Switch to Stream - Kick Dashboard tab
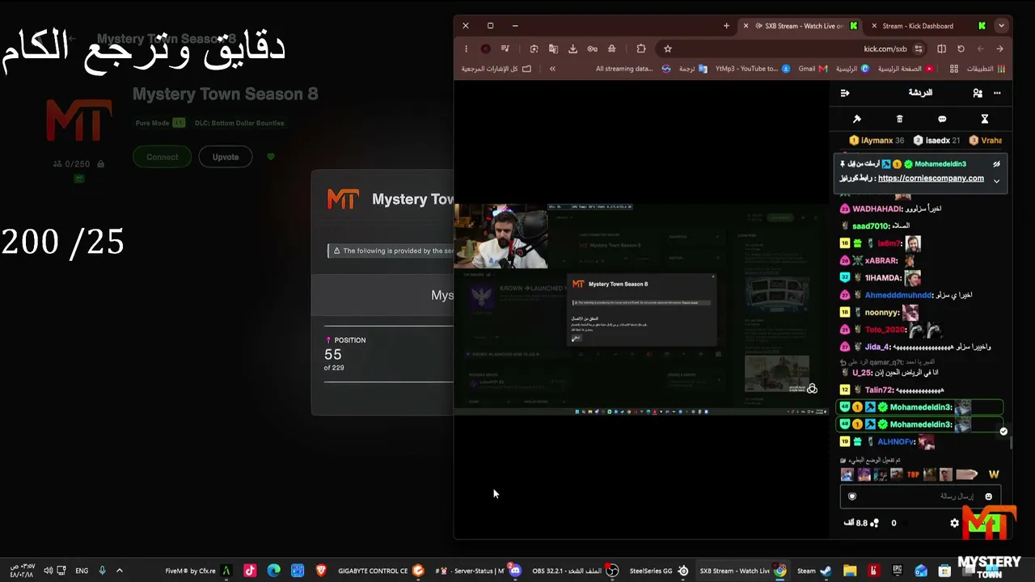1035x582 pixels. click(927, 26)
